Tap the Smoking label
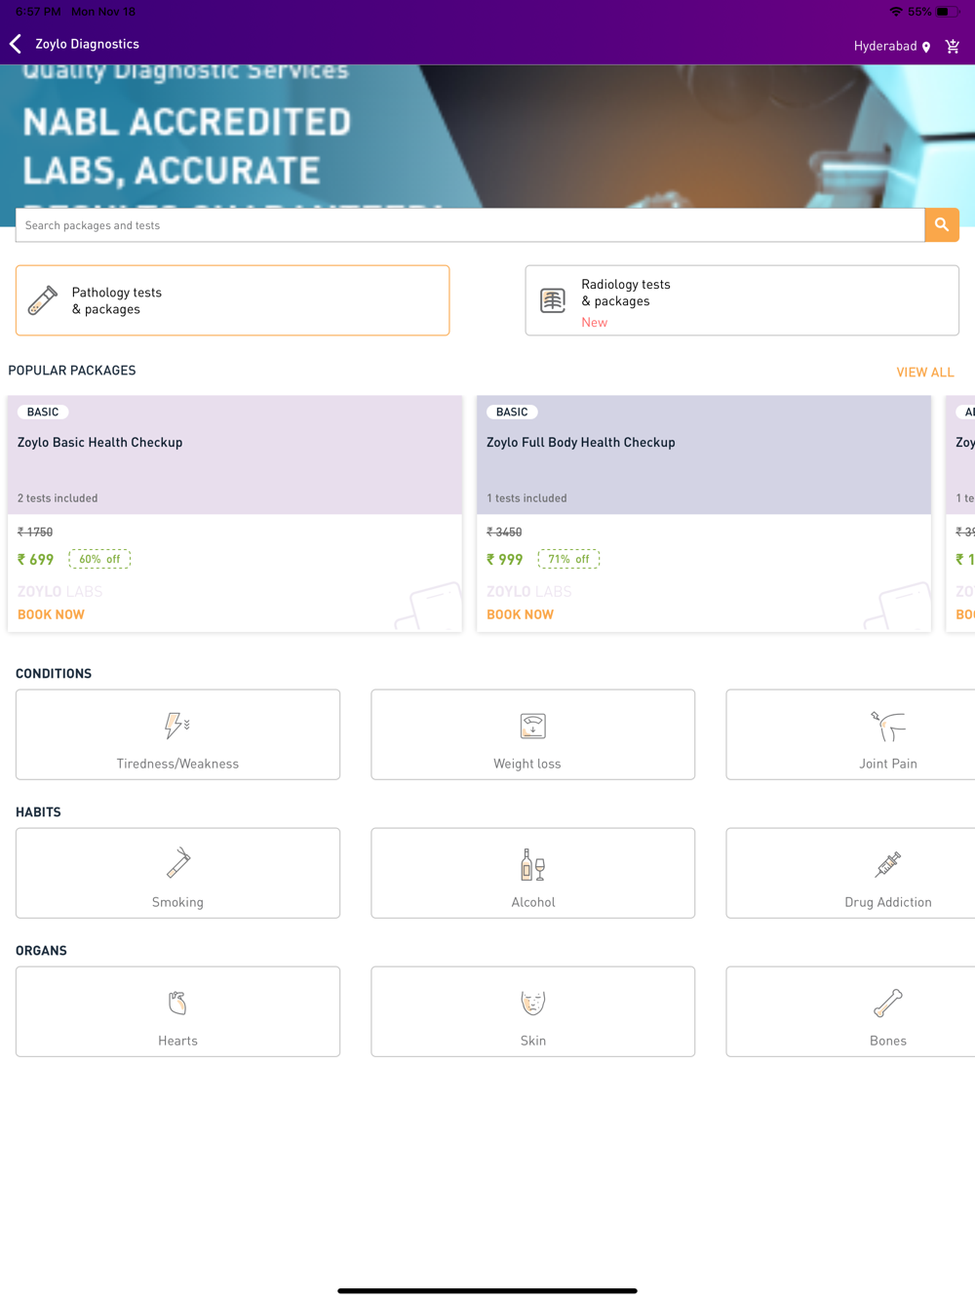This screenshot has height=1301, width=975. (177, 902)
